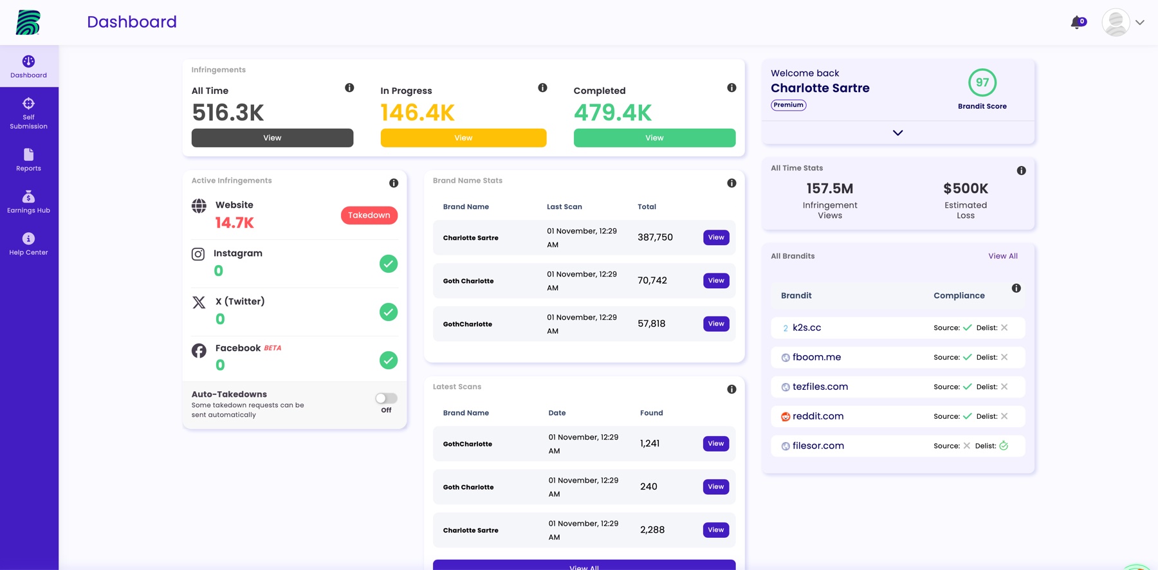Image resolution: width=1158 pixels, height=570 pixels.
Task: Click the All Time Stats info icon
Action: 1021,170
